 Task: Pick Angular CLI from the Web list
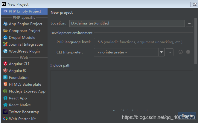tap(19, 64)
